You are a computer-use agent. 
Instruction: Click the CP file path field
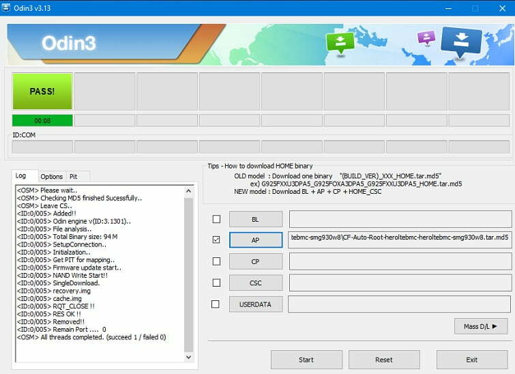[400, 261]
